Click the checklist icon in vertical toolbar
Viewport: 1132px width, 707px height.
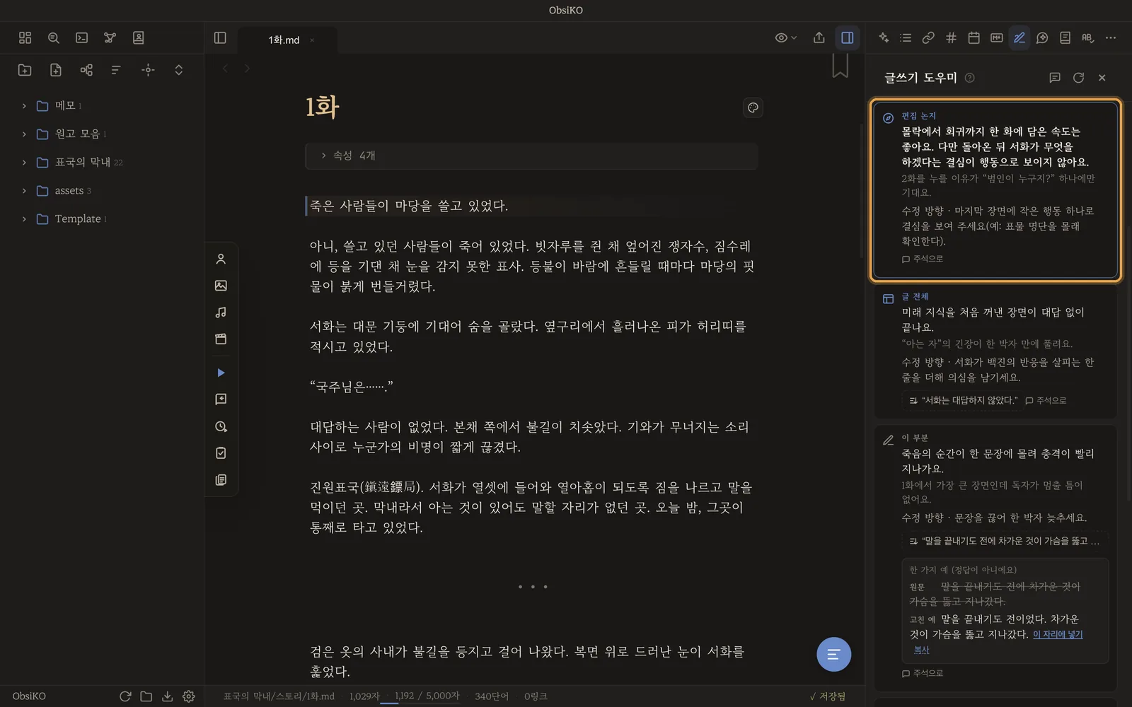click(x=221, y=453)
